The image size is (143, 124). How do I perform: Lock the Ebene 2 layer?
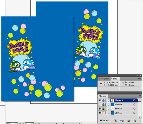click(x=103, y=113)
